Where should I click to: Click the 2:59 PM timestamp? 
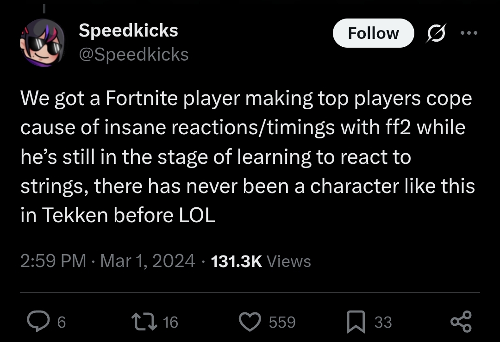point(53,261)
